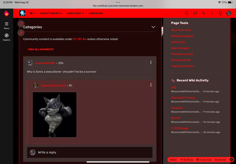The height and width of the screenshot is (164, 236).
Task: Go to Fanon Wiki nav item
Action: (x=96, y=13)
